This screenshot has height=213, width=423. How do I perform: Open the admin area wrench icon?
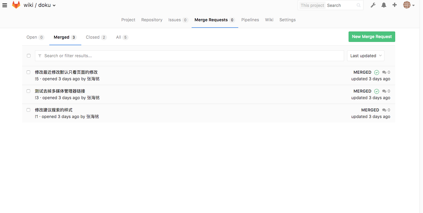point(373,5)
